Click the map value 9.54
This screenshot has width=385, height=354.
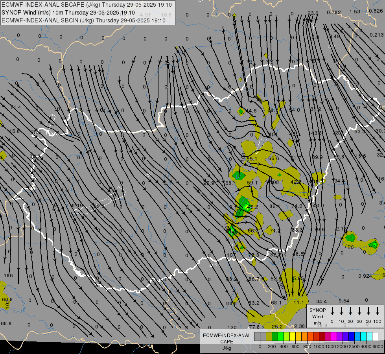[344, 301]
